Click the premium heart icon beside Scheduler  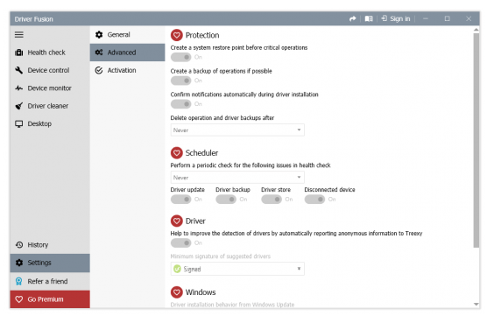click(176, 152)
